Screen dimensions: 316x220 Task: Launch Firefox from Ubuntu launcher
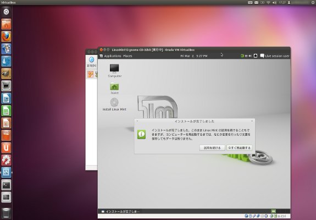tap(6, 36)
